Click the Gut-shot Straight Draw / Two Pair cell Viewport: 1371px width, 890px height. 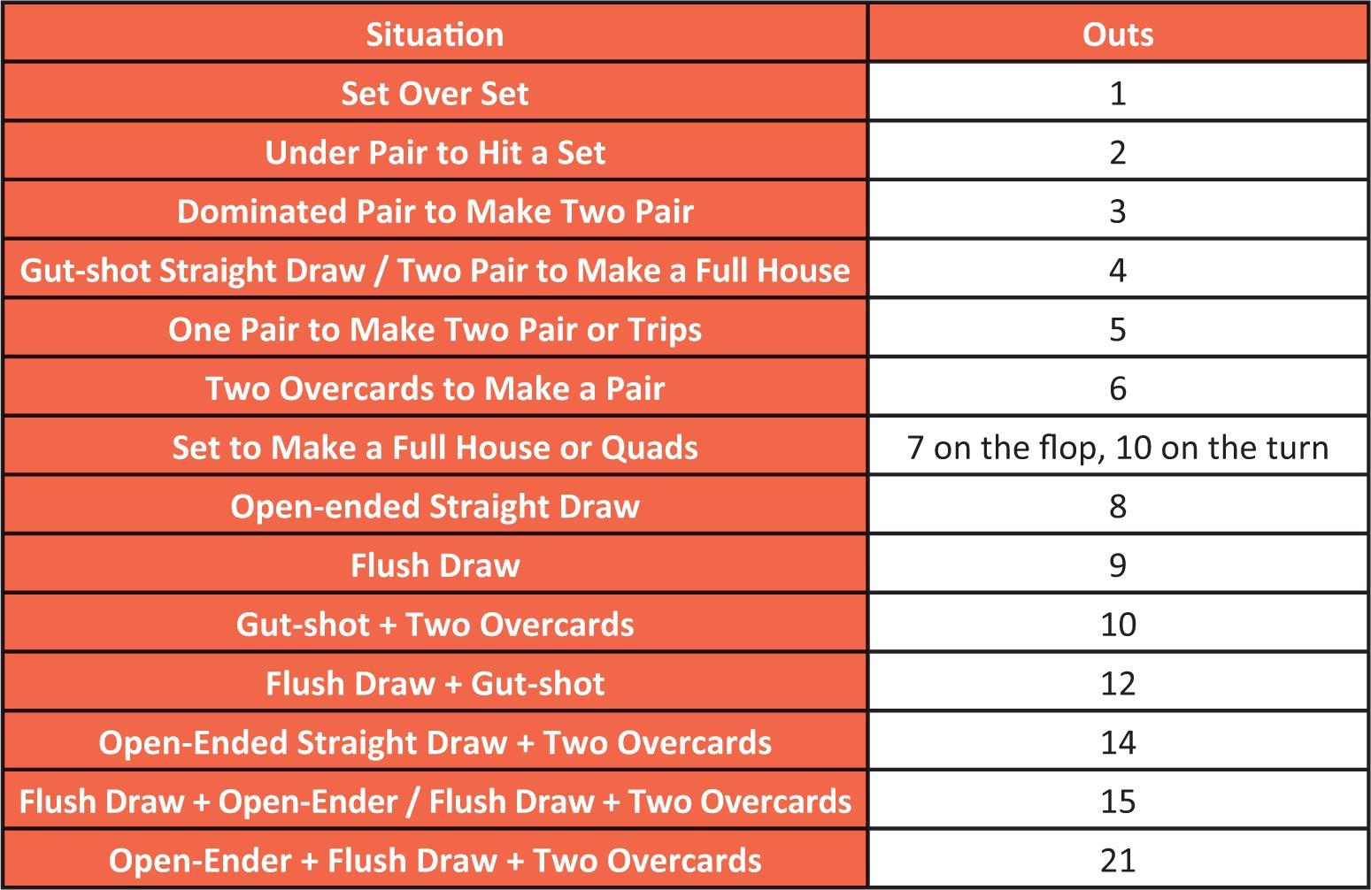pos(435,270)
